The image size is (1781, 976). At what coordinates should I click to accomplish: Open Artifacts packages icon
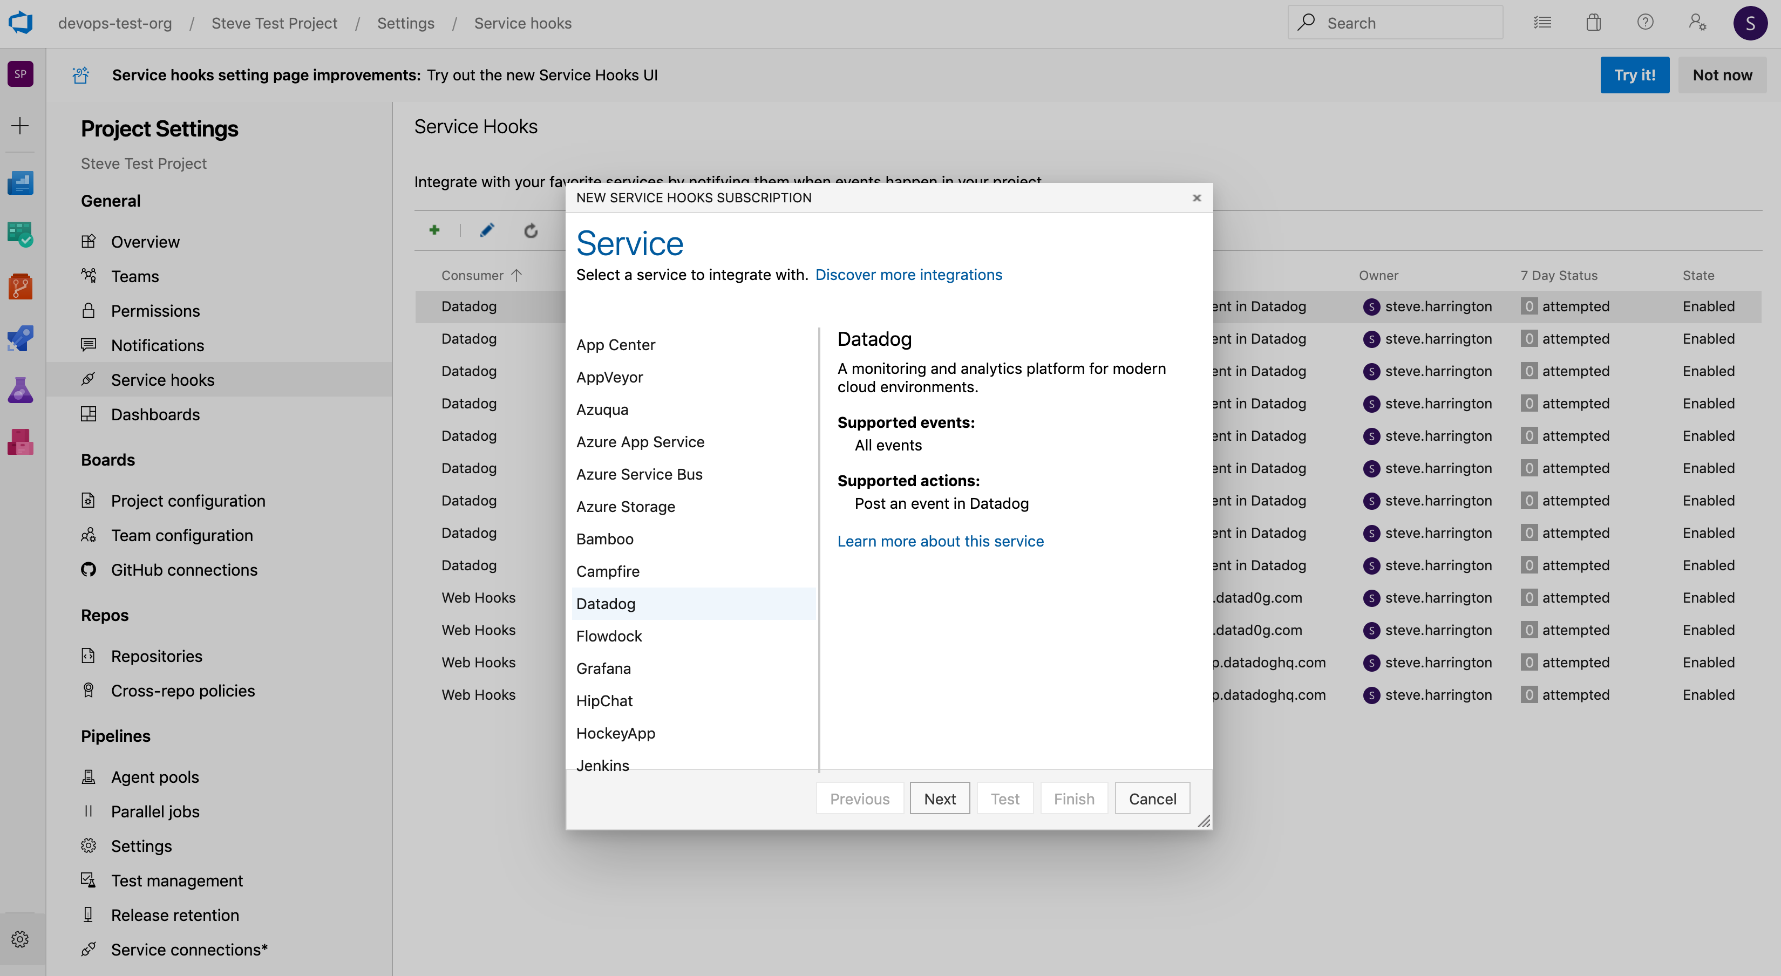[20, 442]
